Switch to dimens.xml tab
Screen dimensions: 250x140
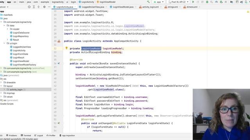pos(192,7)
